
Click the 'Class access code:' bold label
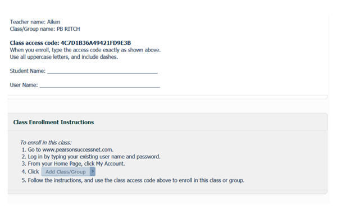[x=34, y=43]
